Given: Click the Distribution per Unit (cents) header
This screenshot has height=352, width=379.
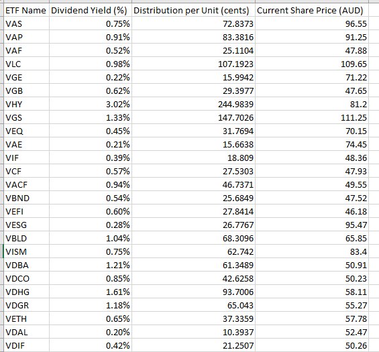Looking at the screenshot, I should click(x=193, y=10).
